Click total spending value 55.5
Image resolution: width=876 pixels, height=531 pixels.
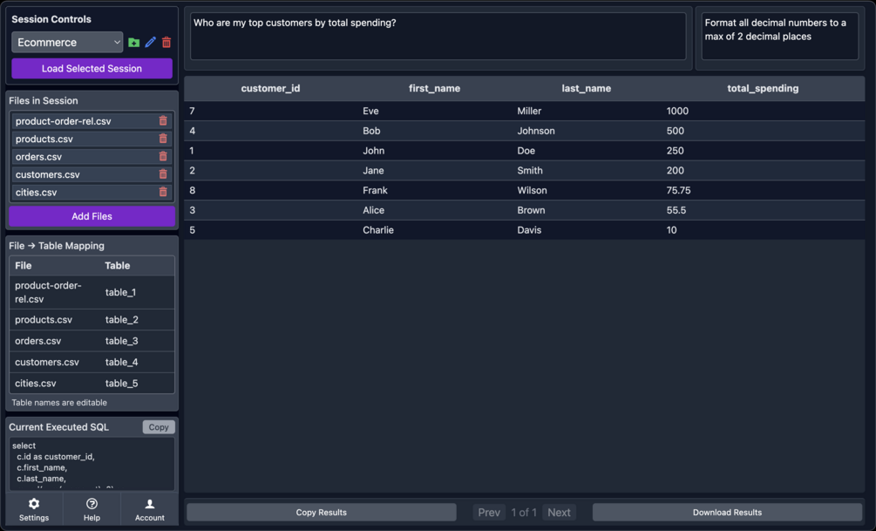click(x=676, y=211)
